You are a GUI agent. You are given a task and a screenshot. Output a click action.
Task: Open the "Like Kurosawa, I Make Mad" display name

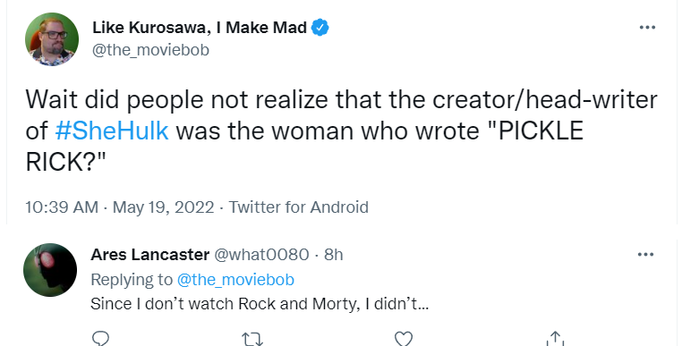pyautogui.click(x=200, y=28)
